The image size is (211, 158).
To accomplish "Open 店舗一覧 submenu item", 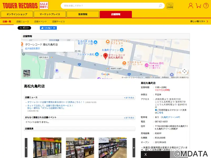I will click(7, 22).
